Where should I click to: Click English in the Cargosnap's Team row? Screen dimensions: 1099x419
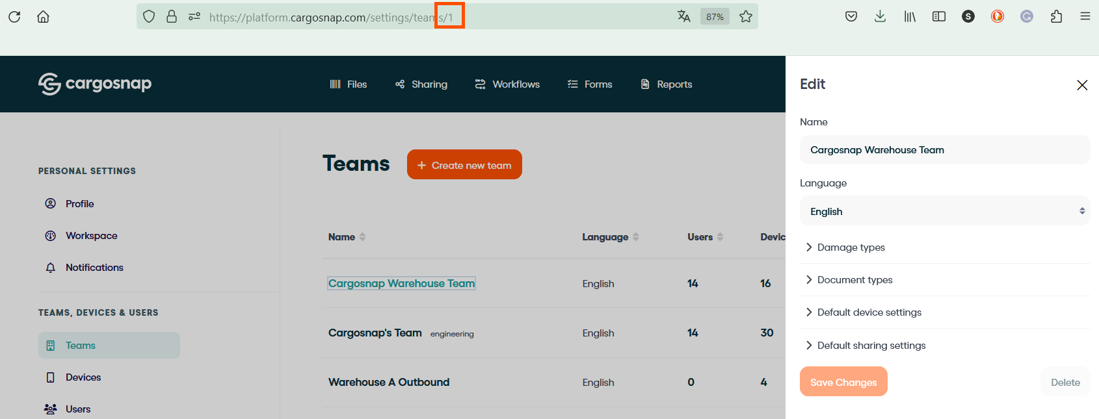pos(598,333)
